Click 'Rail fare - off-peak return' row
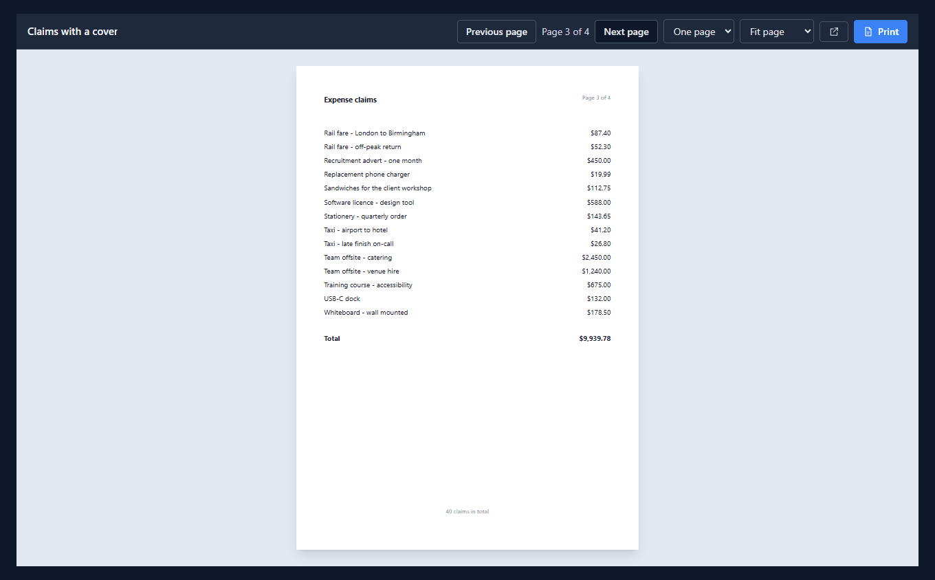The height and width of the screenshot is (580, 935). click(467, 147)
